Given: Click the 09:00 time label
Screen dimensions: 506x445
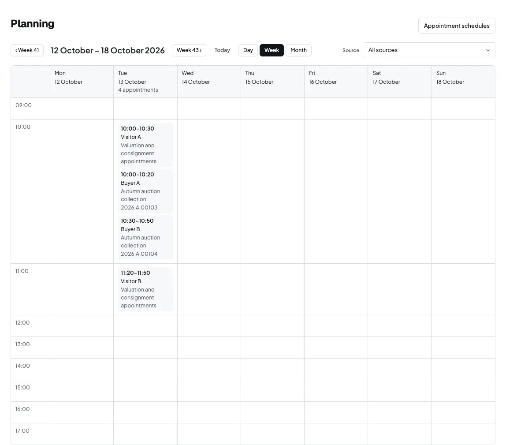Looking at the screenshot, I should [23, 105].
